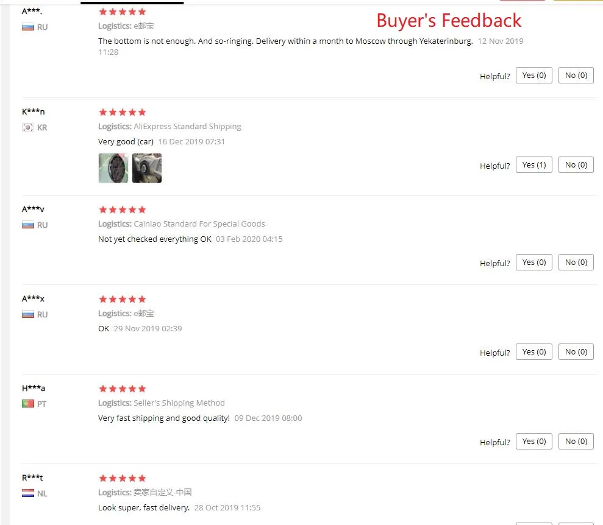Image resolution: width=603 pixels, height=525 pixels.
Task: Open the car wheel photo thumbnail
Action: tap(147, 168)
